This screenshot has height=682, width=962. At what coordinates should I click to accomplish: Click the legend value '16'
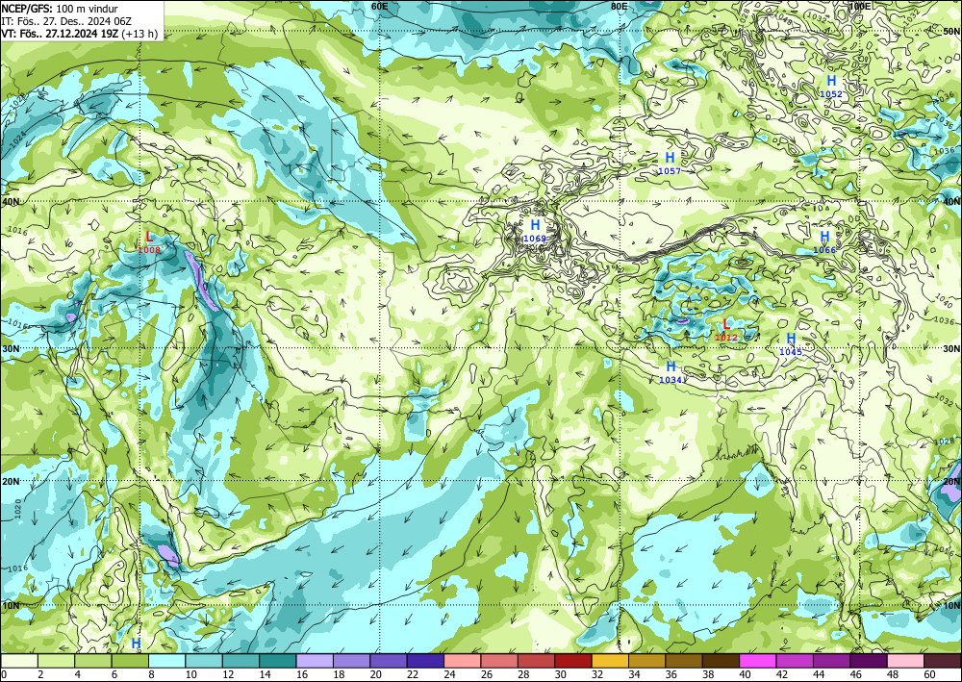301,674
